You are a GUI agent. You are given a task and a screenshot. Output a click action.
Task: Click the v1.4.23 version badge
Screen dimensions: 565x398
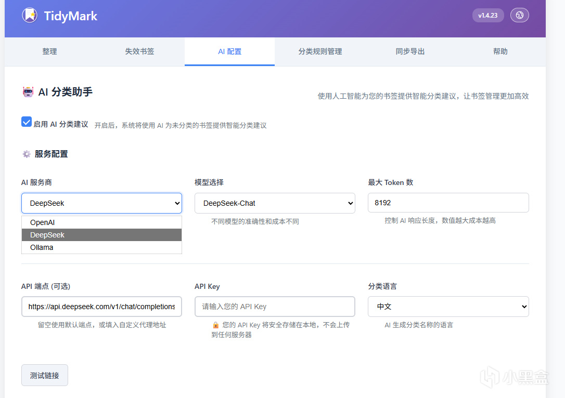[x=488, y=15]
